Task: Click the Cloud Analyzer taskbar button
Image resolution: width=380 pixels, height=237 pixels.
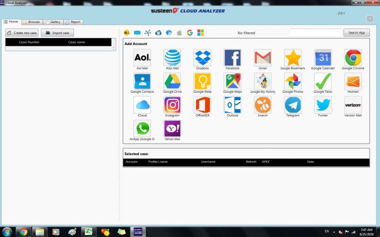Action: click(x=138, y=232)
